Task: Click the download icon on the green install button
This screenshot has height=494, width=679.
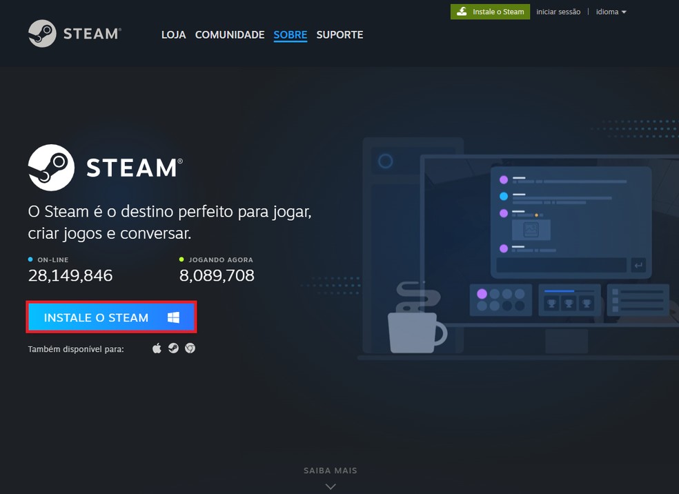Action: tap(460, 11)
